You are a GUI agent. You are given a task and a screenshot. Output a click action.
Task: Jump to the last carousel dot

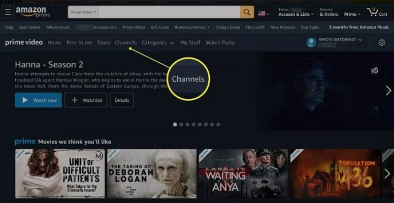pyautogui.click(x=218, y=124)
